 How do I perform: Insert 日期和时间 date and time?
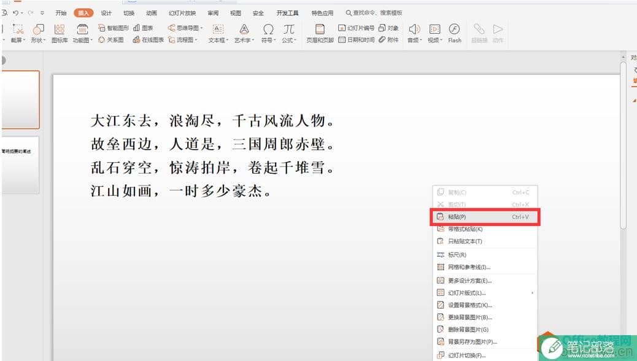point(357,40)
